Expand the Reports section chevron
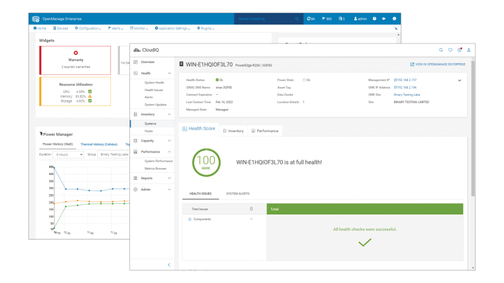504x283 pixels. [169, 178]
